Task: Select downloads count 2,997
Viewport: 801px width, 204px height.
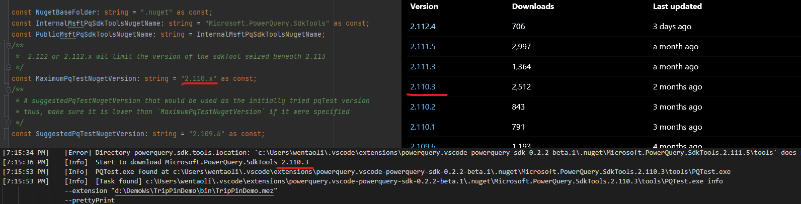Action: point(521,47)
